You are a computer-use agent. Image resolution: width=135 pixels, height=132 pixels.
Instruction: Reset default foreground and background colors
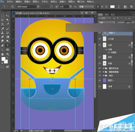[2, 63]
